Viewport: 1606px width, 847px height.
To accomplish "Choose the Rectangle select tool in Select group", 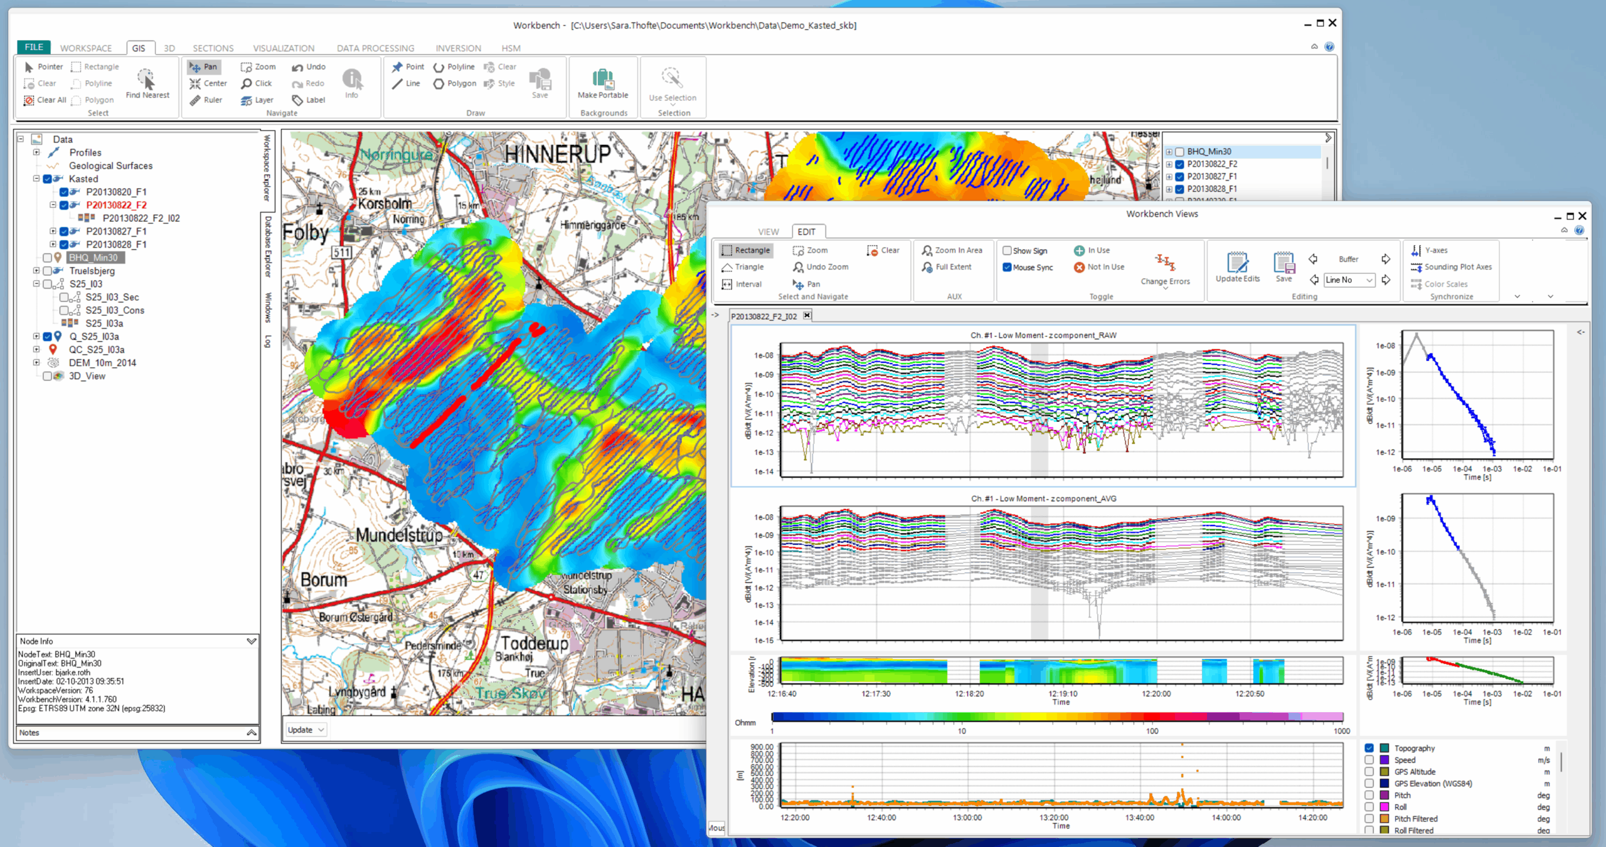I will pyautogui.click(x=95, y=66).
